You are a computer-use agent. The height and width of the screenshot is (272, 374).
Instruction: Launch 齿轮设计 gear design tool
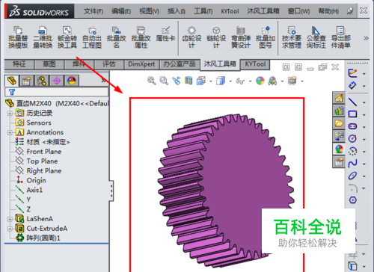[x=191, y=37]
